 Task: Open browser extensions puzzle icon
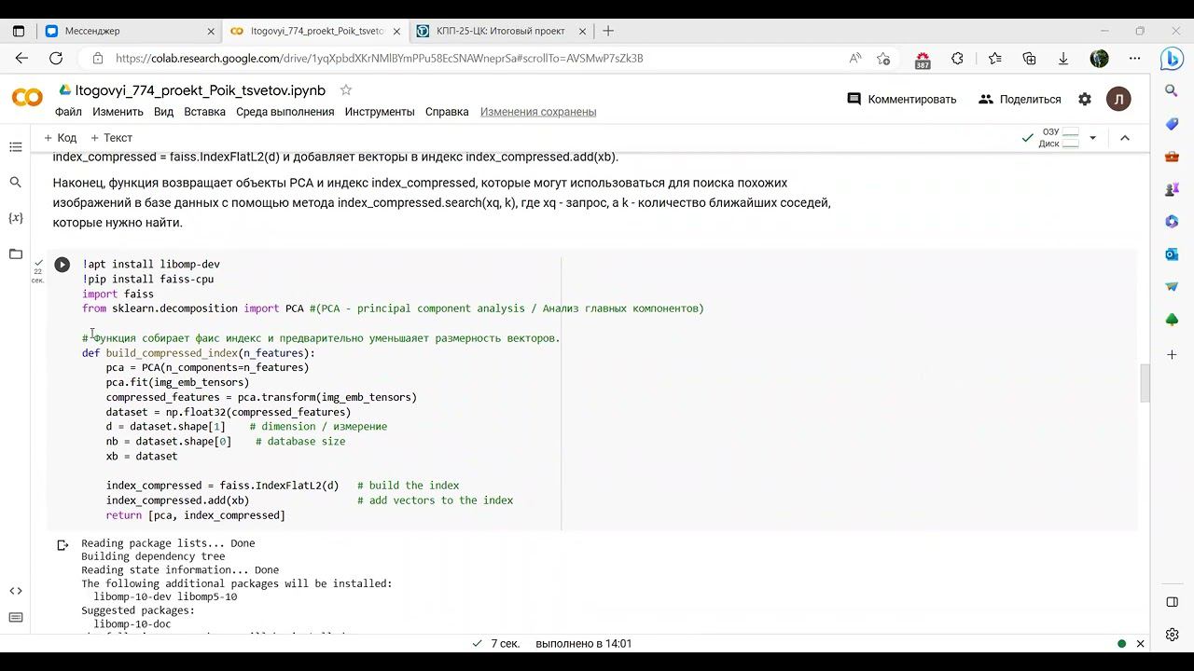click(957, 58)
